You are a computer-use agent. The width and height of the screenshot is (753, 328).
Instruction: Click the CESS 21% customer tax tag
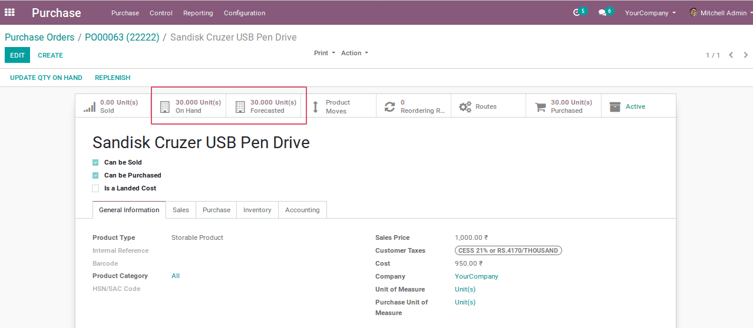tap(508, 250)
